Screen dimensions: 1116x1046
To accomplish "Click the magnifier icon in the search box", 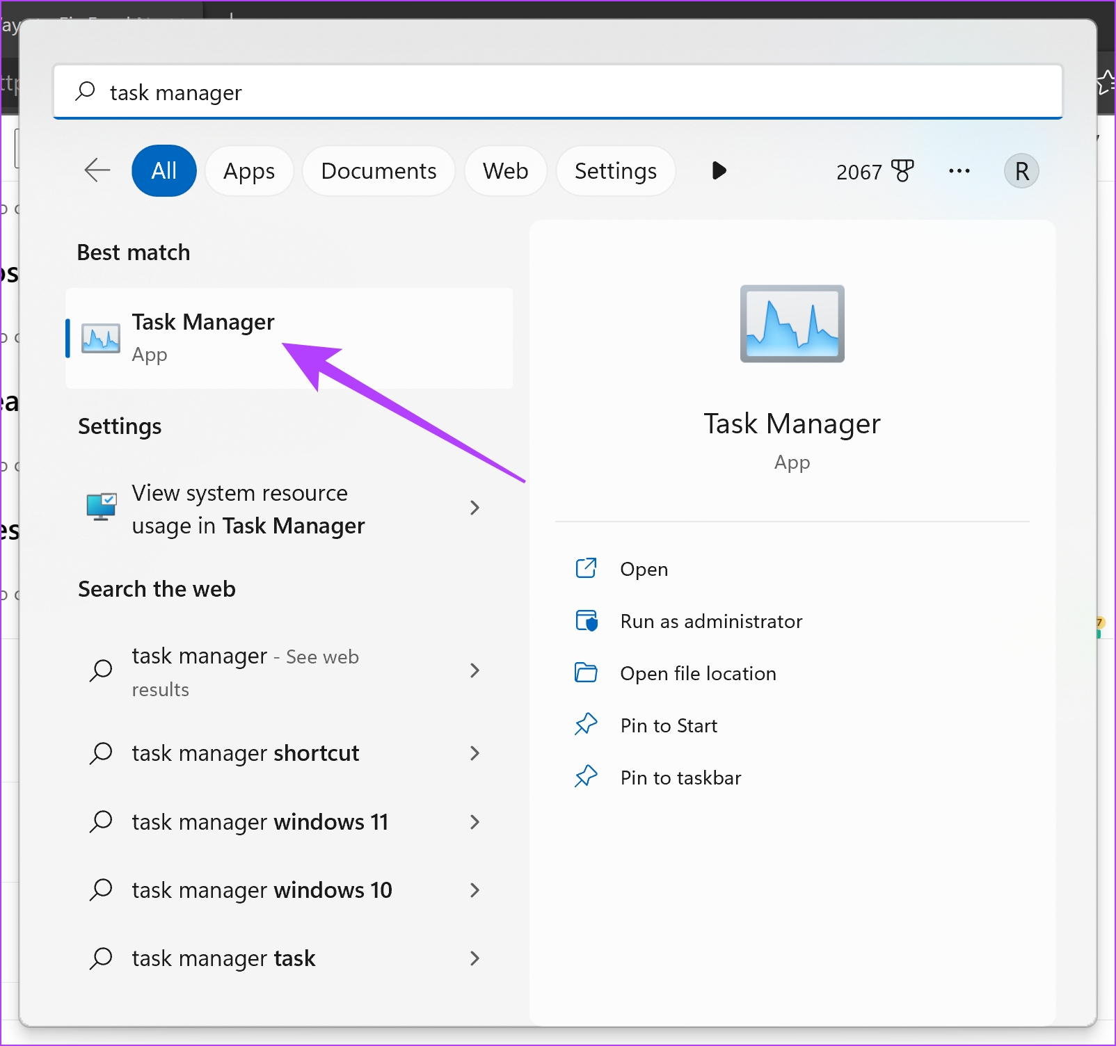I will tap(84, 91).
